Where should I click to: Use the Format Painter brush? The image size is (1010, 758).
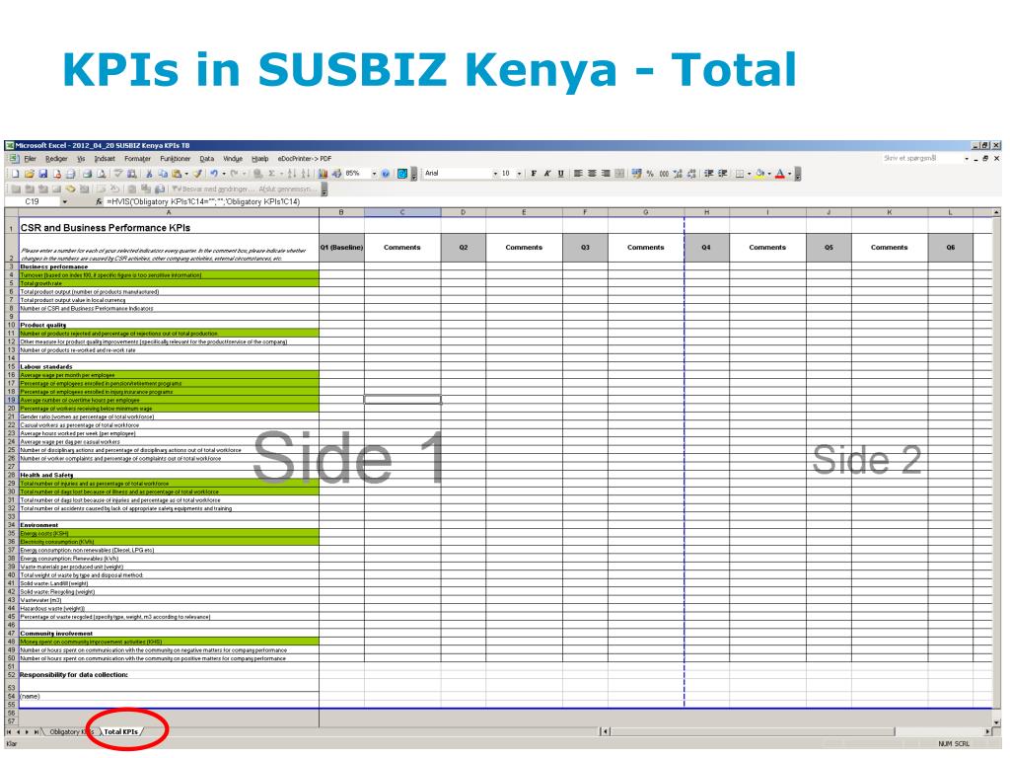pyautogui.click(x=197, y=174)
